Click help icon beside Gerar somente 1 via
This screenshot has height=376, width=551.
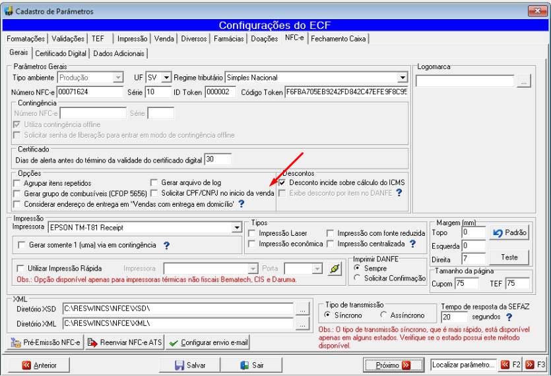tap(167, 245)
